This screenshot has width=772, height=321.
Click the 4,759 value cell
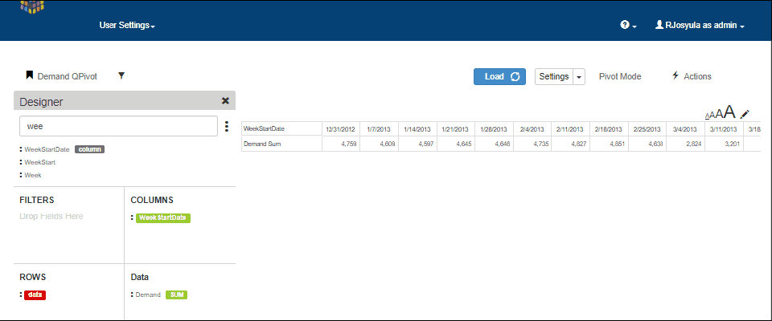(341, 144)
